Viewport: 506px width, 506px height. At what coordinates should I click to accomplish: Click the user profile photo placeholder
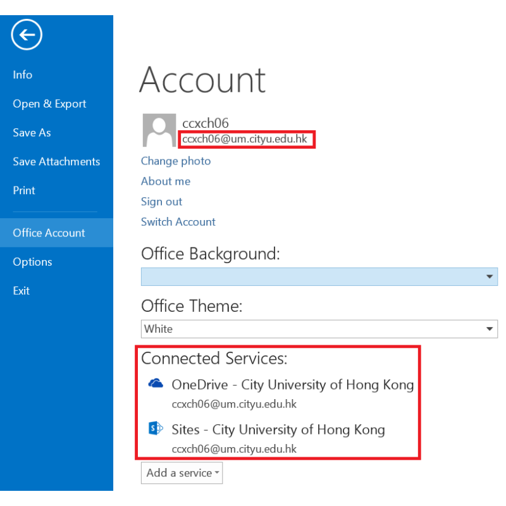159,130
